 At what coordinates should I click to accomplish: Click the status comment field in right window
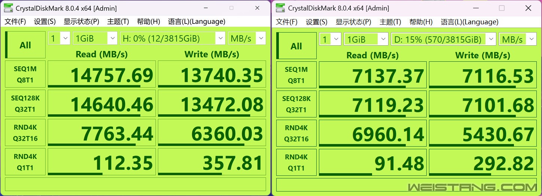pyautogui.click(x=406, y=185)
